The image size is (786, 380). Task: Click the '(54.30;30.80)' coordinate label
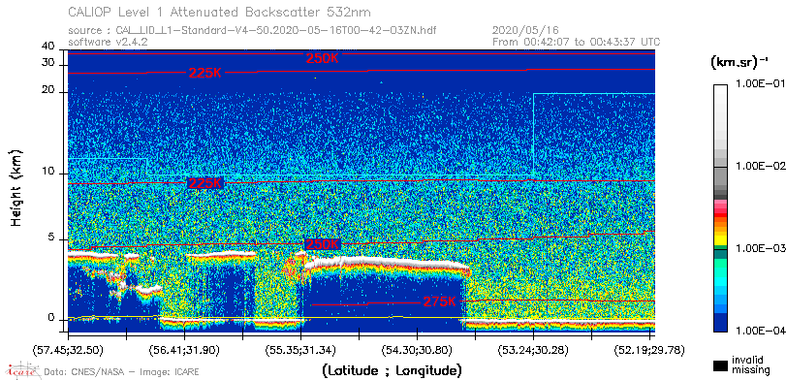point(417,349)
